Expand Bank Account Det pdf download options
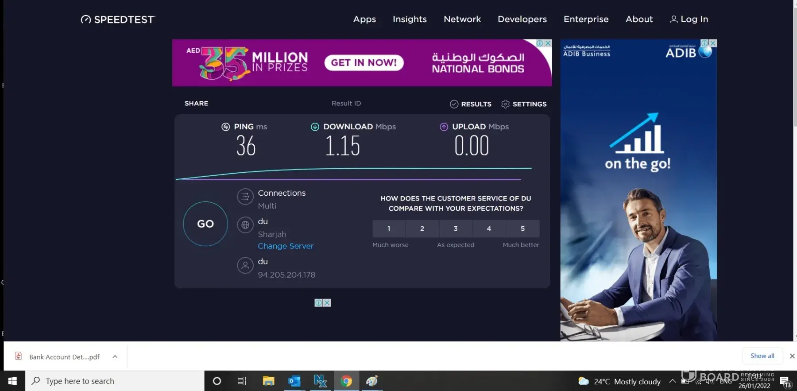Viewport: 797px width, 391px height. (115, 356)
